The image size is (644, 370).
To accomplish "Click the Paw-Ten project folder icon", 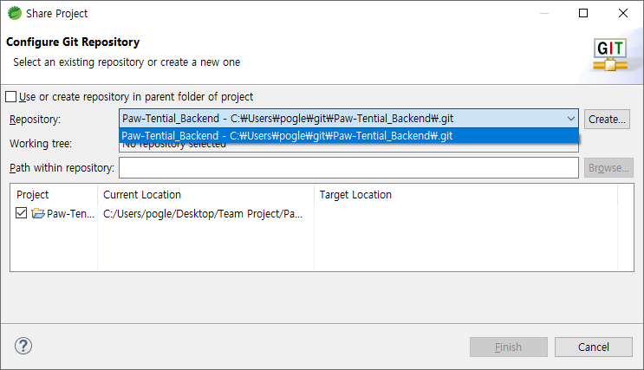I will coord(38,213).
